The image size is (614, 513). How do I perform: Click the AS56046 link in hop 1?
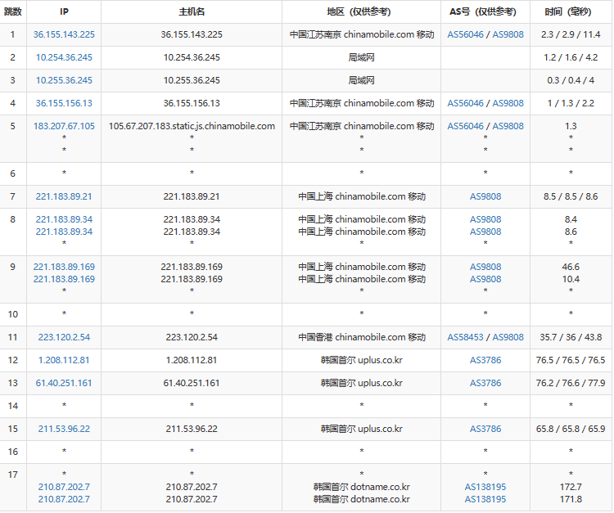point(465,34)
